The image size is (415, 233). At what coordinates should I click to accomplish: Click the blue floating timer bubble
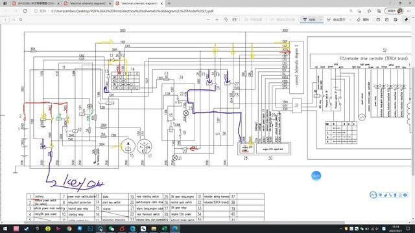(x=316, y=175)
